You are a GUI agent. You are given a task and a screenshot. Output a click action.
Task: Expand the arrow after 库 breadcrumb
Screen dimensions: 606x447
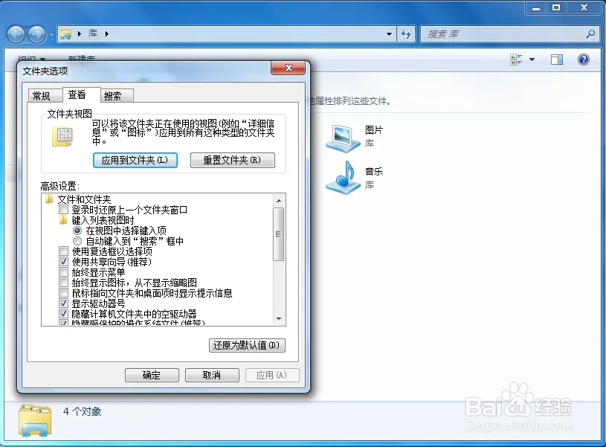(x=106, y=34)
